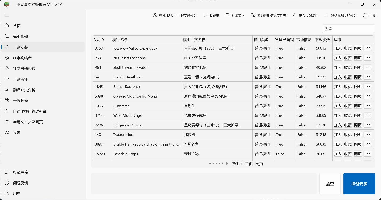Click the 搜索 search field
This screenshot has height=200, width=381.
coord(348,29)
